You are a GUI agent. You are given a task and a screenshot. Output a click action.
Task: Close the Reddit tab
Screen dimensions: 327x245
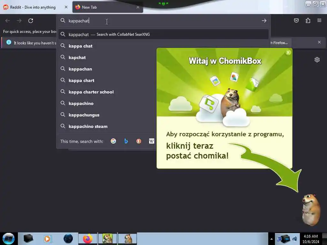66,7
